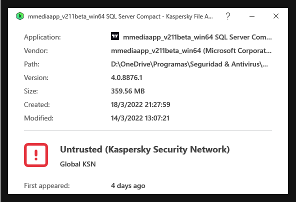
Task: Click the 'Application:' field label
Action: (x=42, y=37)
